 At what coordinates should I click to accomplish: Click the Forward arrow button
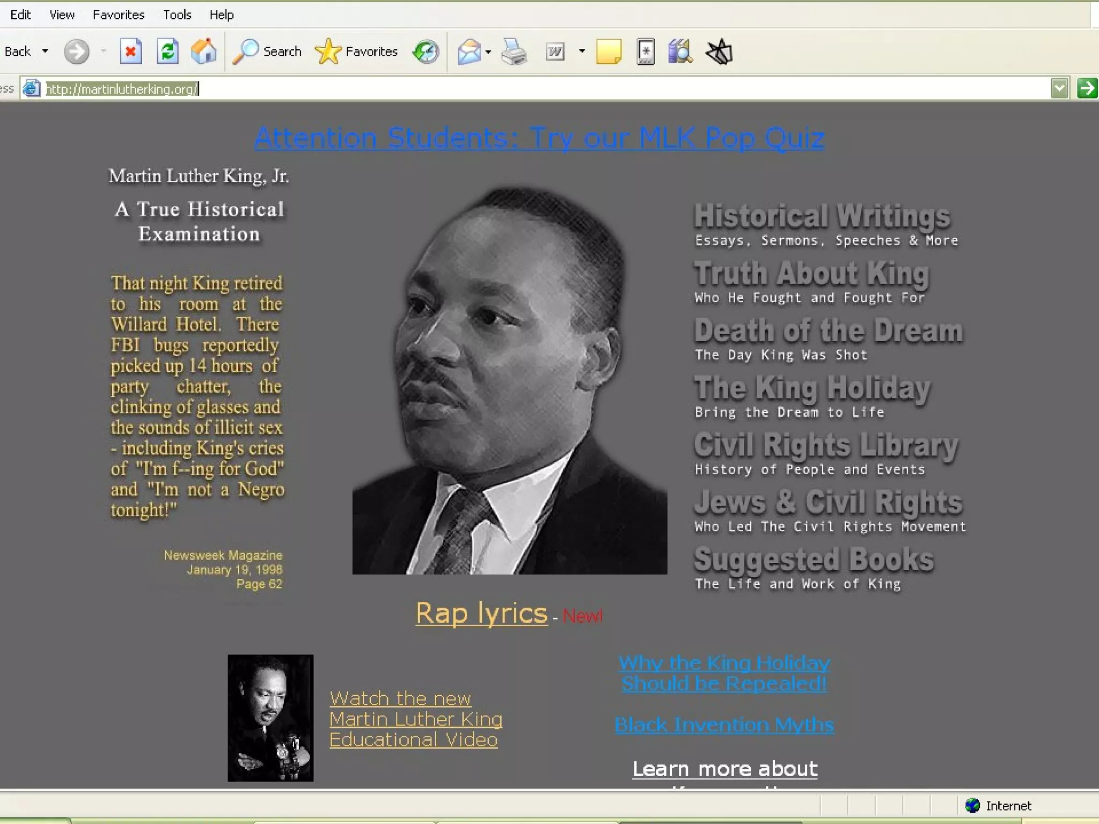76,51
